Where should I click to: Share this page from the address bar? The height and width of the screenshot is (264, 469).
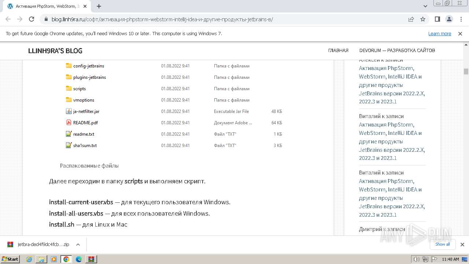point(411,19)
